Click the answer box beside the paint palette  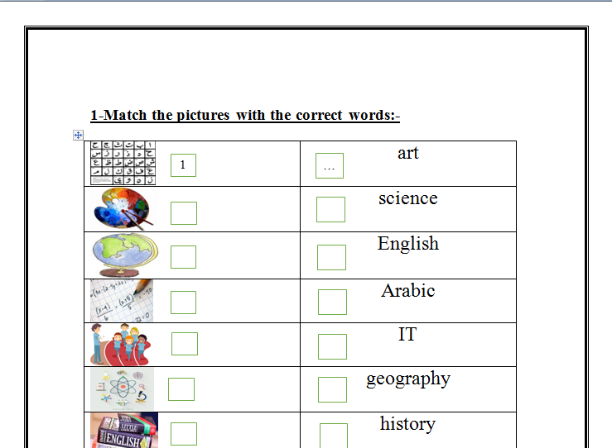click(x=184, y=212)
